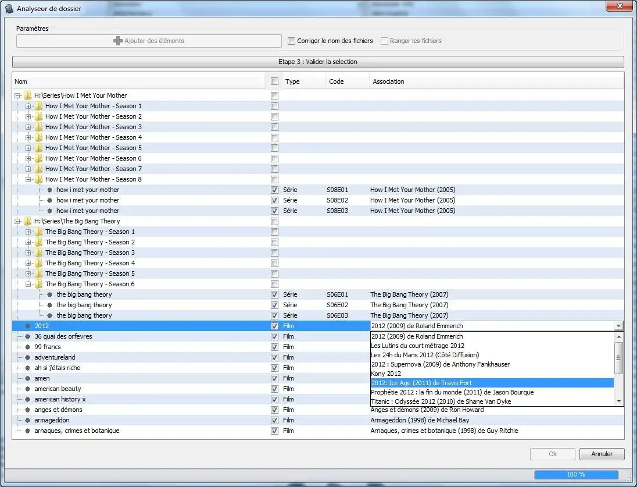
Task: Expand How I Met Your Mother - Season 1
Action: 28,106
